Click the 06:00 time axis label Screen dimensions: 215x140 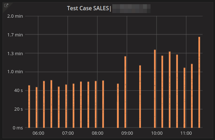click(x=38, y=133)
